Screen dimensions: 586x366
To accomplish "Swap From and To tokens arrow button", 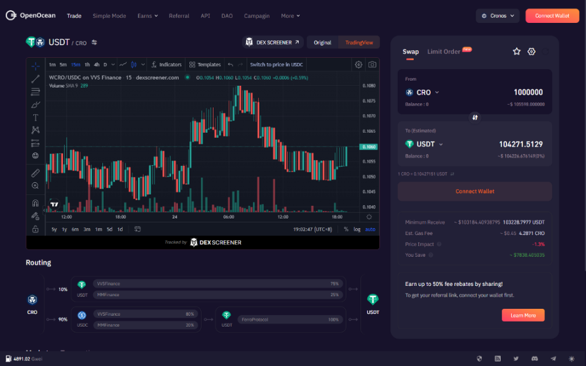I will (475, 118).
